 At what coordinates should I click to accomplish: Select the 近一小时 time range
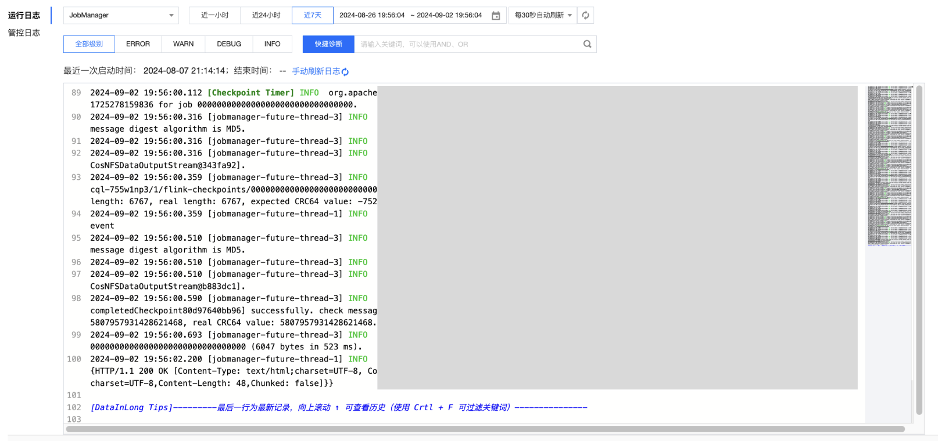click(x=214, y=16)
